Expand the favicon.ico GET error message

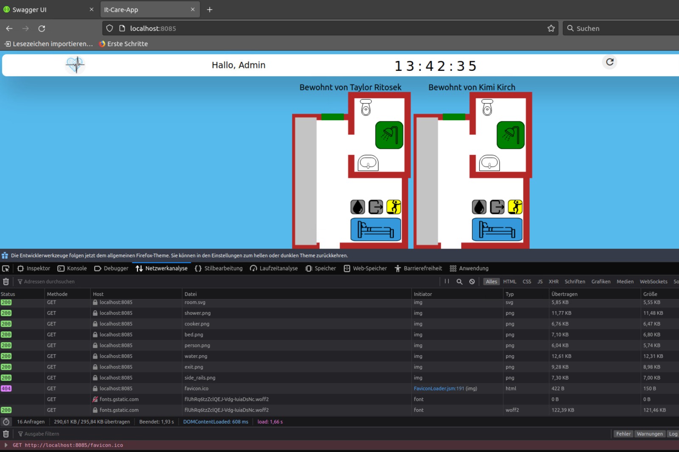[x=6, y=445]
